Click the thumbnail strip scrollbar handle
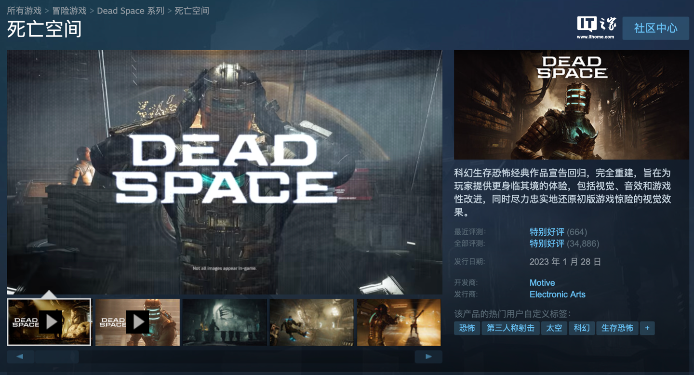Screen dimensions: 694x375 pyautogui.click(x=57, y=357)
